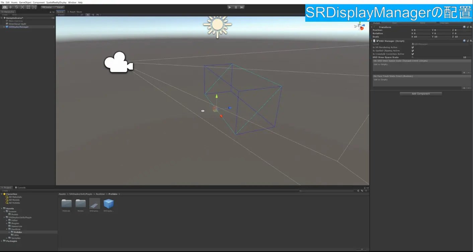The width and height of the screenshot is (473, 252).
Task: Click the Step forward button
Action: [242, 7]
